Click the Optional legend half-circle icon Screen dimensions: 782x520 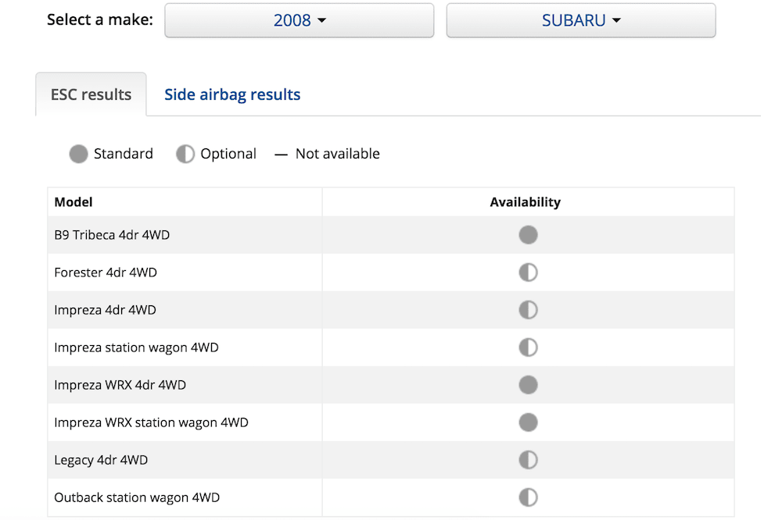point(185,154)
